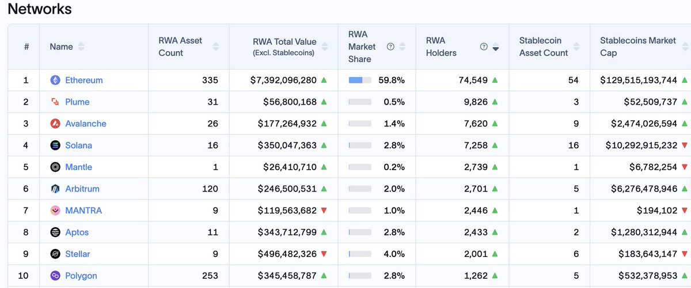Toggle RWA Holders descending sort arrow
Screen dimensions: 691x288
coord(496,47)
